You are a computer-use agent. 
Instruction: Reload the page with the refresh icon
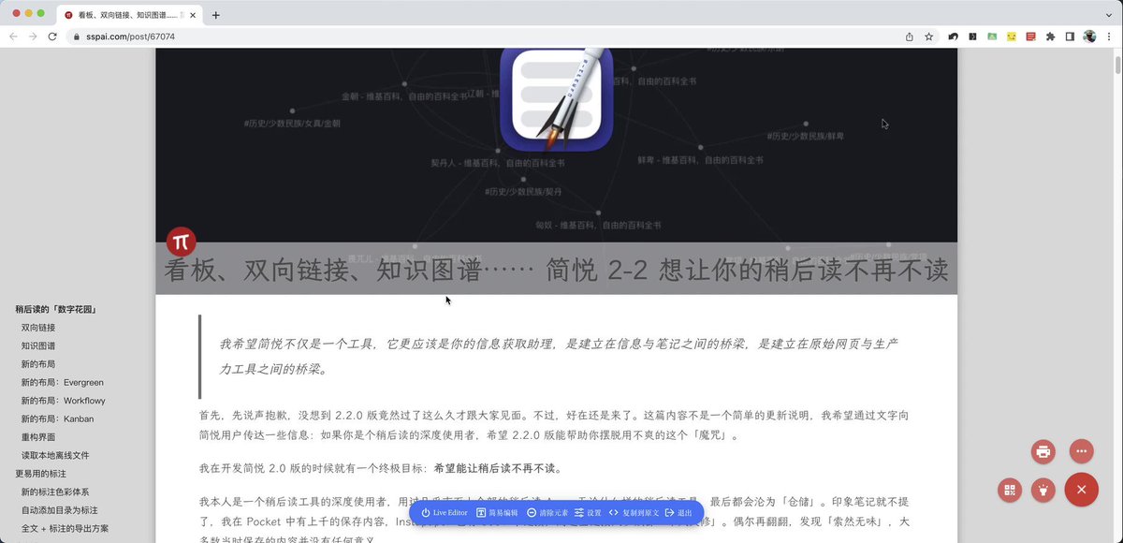52,37
